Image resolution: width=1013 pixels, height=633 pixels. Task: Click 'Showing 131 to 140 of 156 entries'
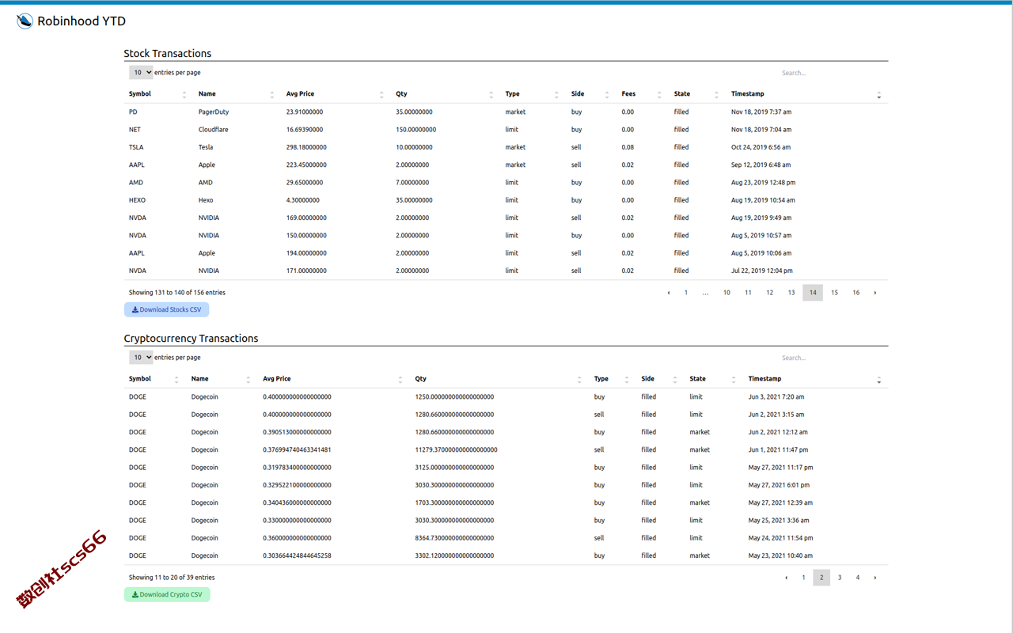177,293
